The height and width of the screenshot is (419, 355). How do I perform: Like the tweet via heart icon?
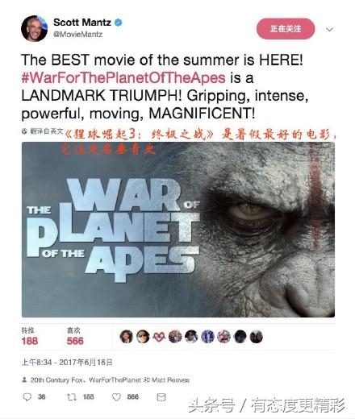[x=116, y=397]
